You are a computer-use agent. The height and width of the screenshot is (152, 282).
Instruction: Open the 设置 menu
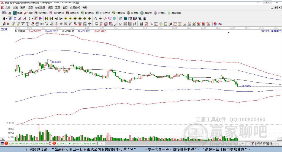[50, 7]
